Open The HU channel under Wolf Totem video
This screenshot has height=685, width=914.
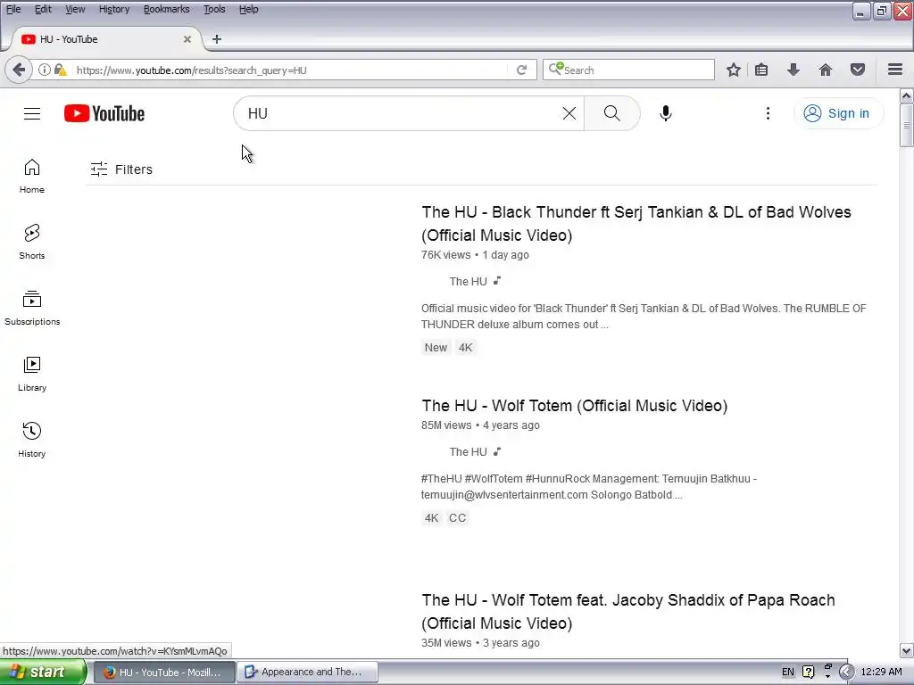pyautogui.click(x=468, y=452)
